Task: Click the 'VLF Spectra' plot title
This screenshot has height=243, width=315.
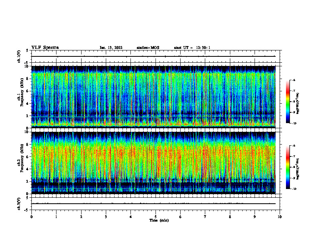Action: point(45,48)
